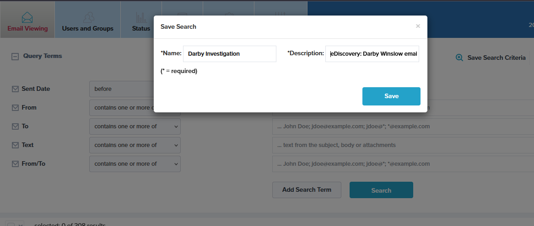
Task: Toggle the From checkbox
Action: click(x=15, y=108)
